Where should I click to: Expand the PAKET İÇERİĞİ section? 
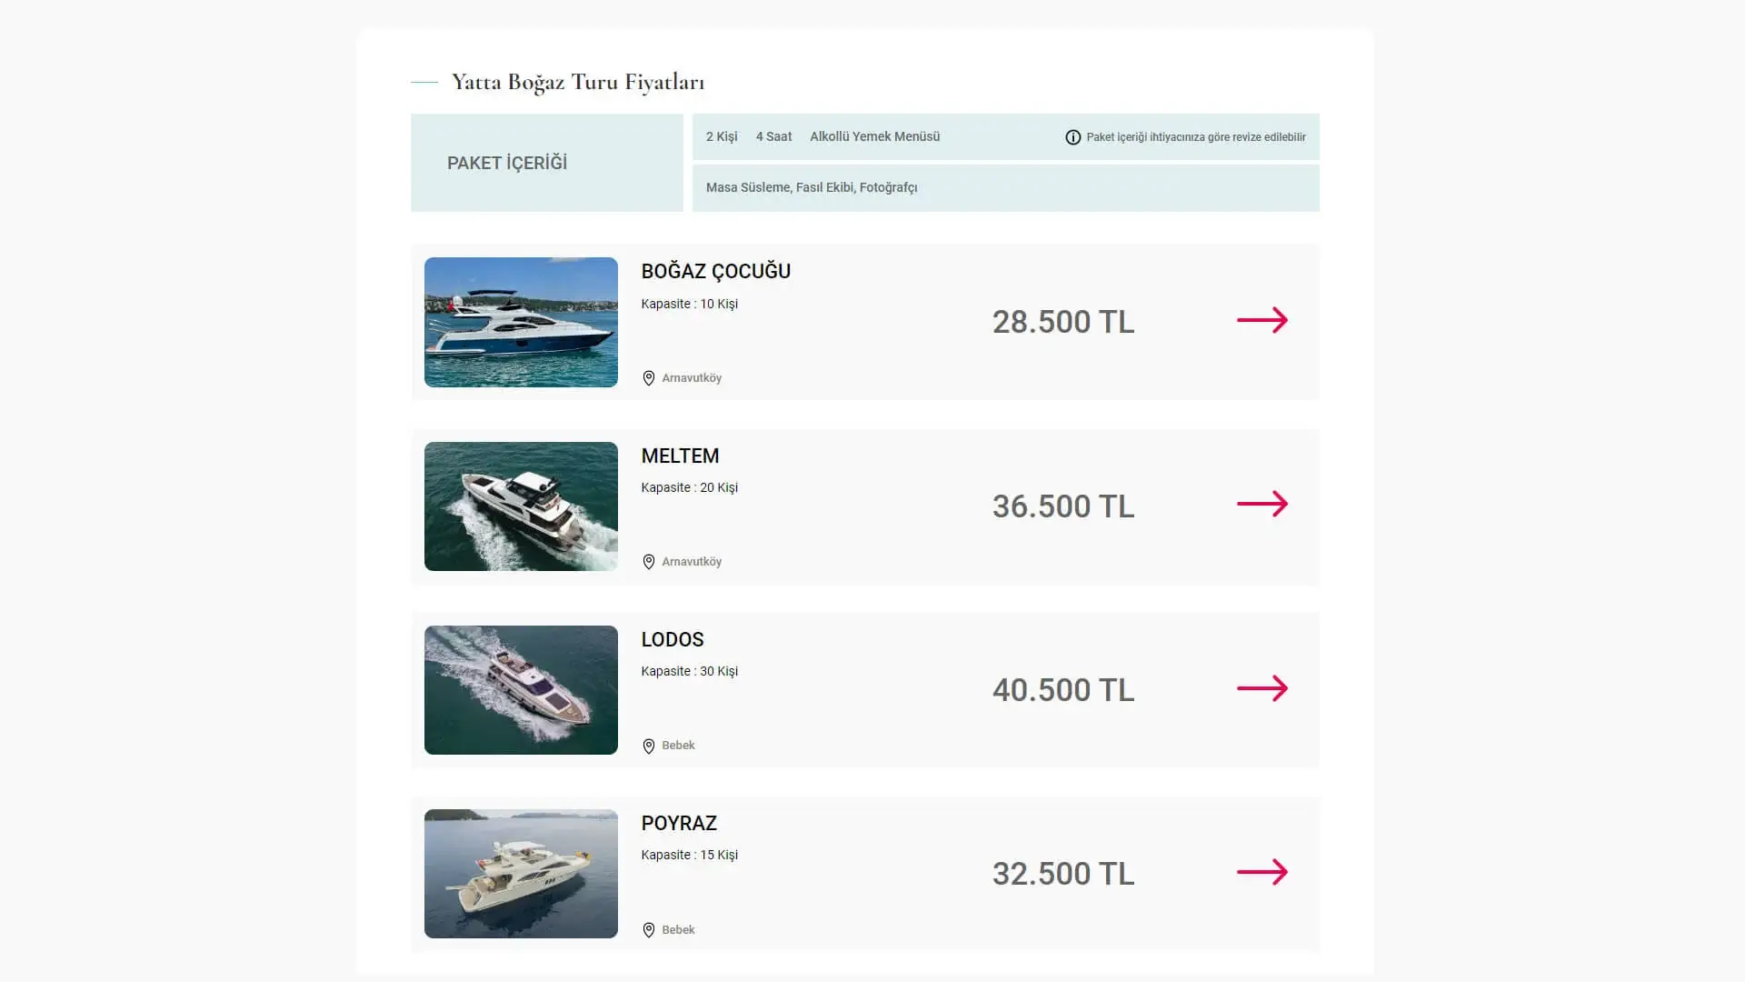507,163
